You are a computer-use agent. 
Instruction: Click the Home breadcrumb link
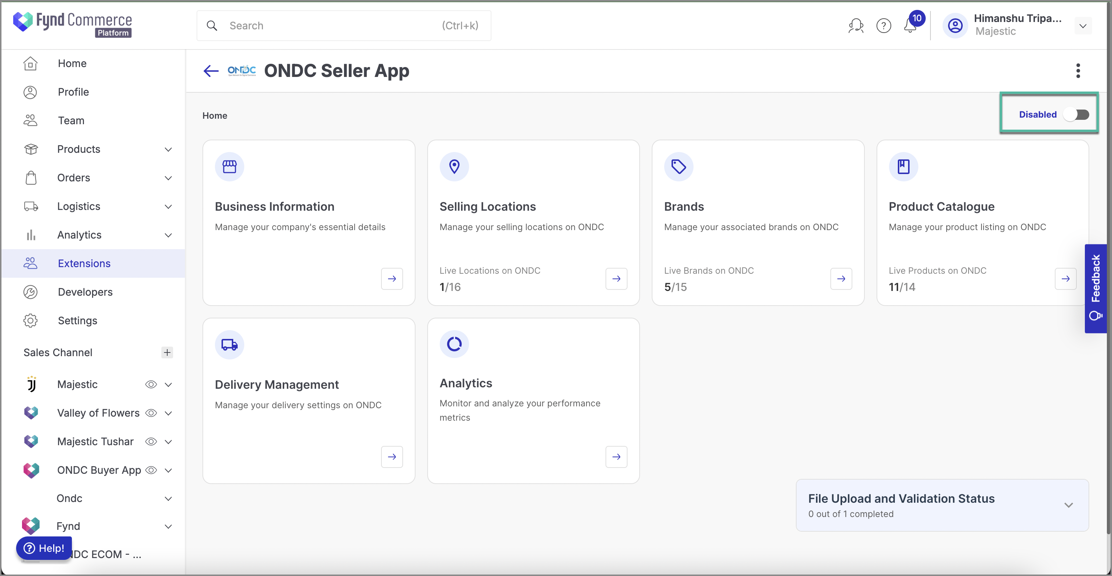click(215, 115)
